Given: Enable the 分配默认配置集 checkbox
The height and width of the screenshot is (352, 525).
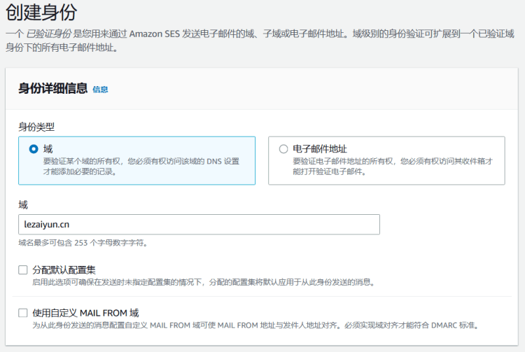Looking at the screenshot, I should point(23,269).
